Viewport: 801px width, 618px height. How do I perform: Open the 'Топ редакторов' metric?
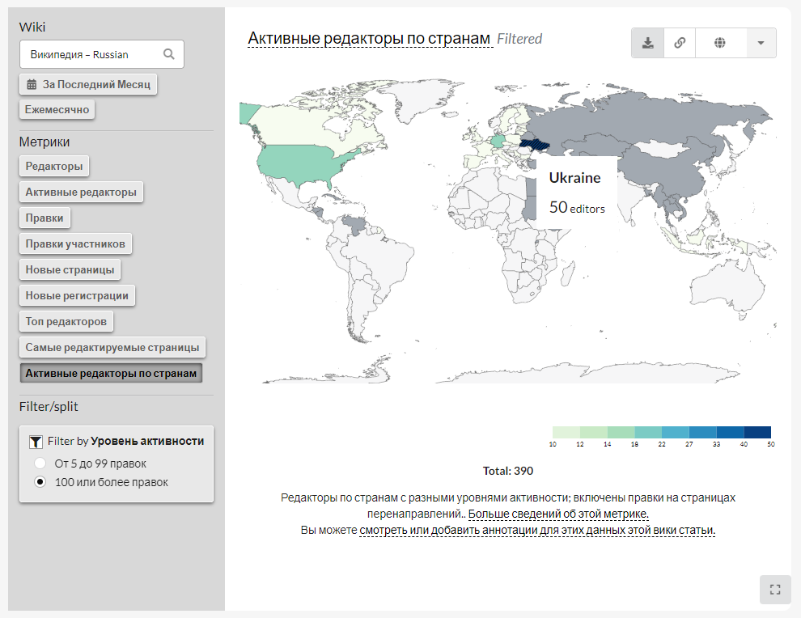tap(66, 322)
